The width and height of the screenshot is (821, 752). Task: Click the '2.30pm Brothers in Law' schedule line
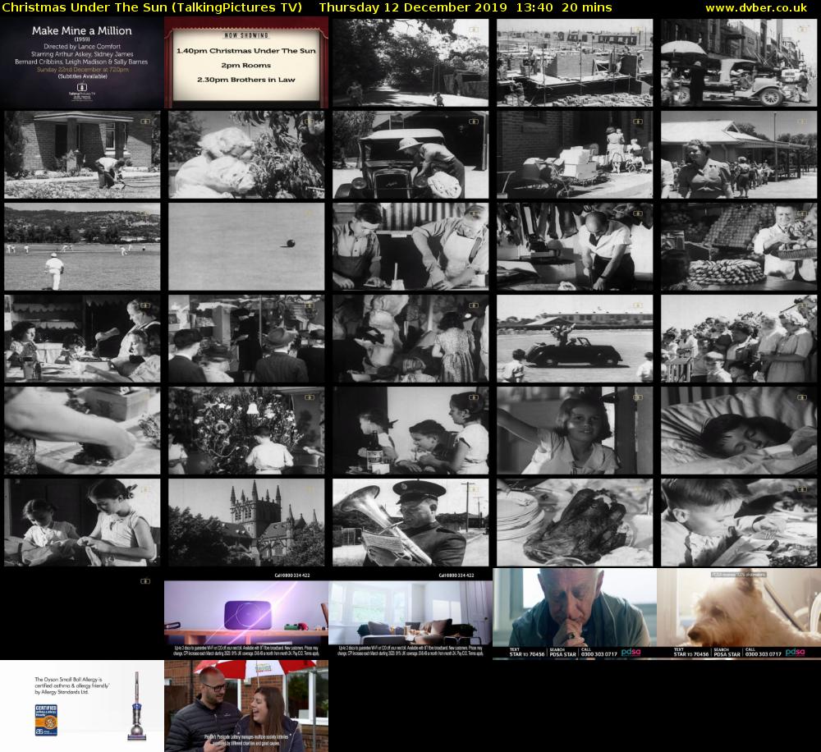246,80
